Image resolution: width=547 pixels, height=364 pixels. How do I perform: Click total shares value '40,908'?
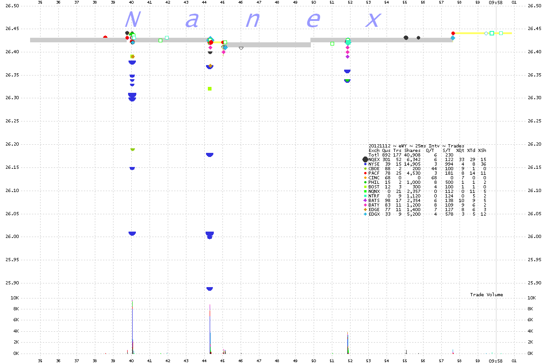[x=412, y=155]
